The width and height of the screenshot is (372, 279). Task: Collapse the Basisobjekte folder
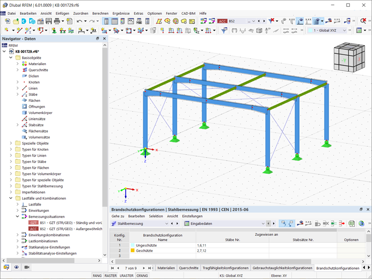coord(11,57)
